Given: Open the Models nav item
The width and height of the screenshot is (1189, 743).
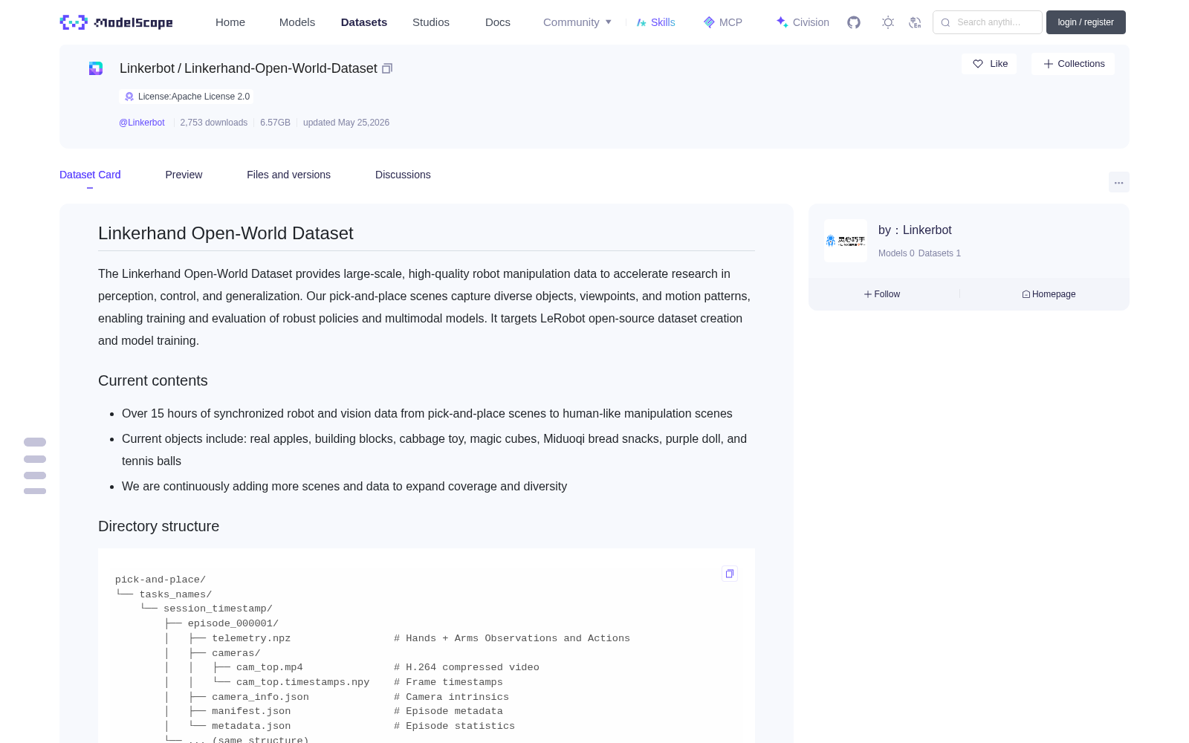Looking at the screenshot, I should click(297, 22).
